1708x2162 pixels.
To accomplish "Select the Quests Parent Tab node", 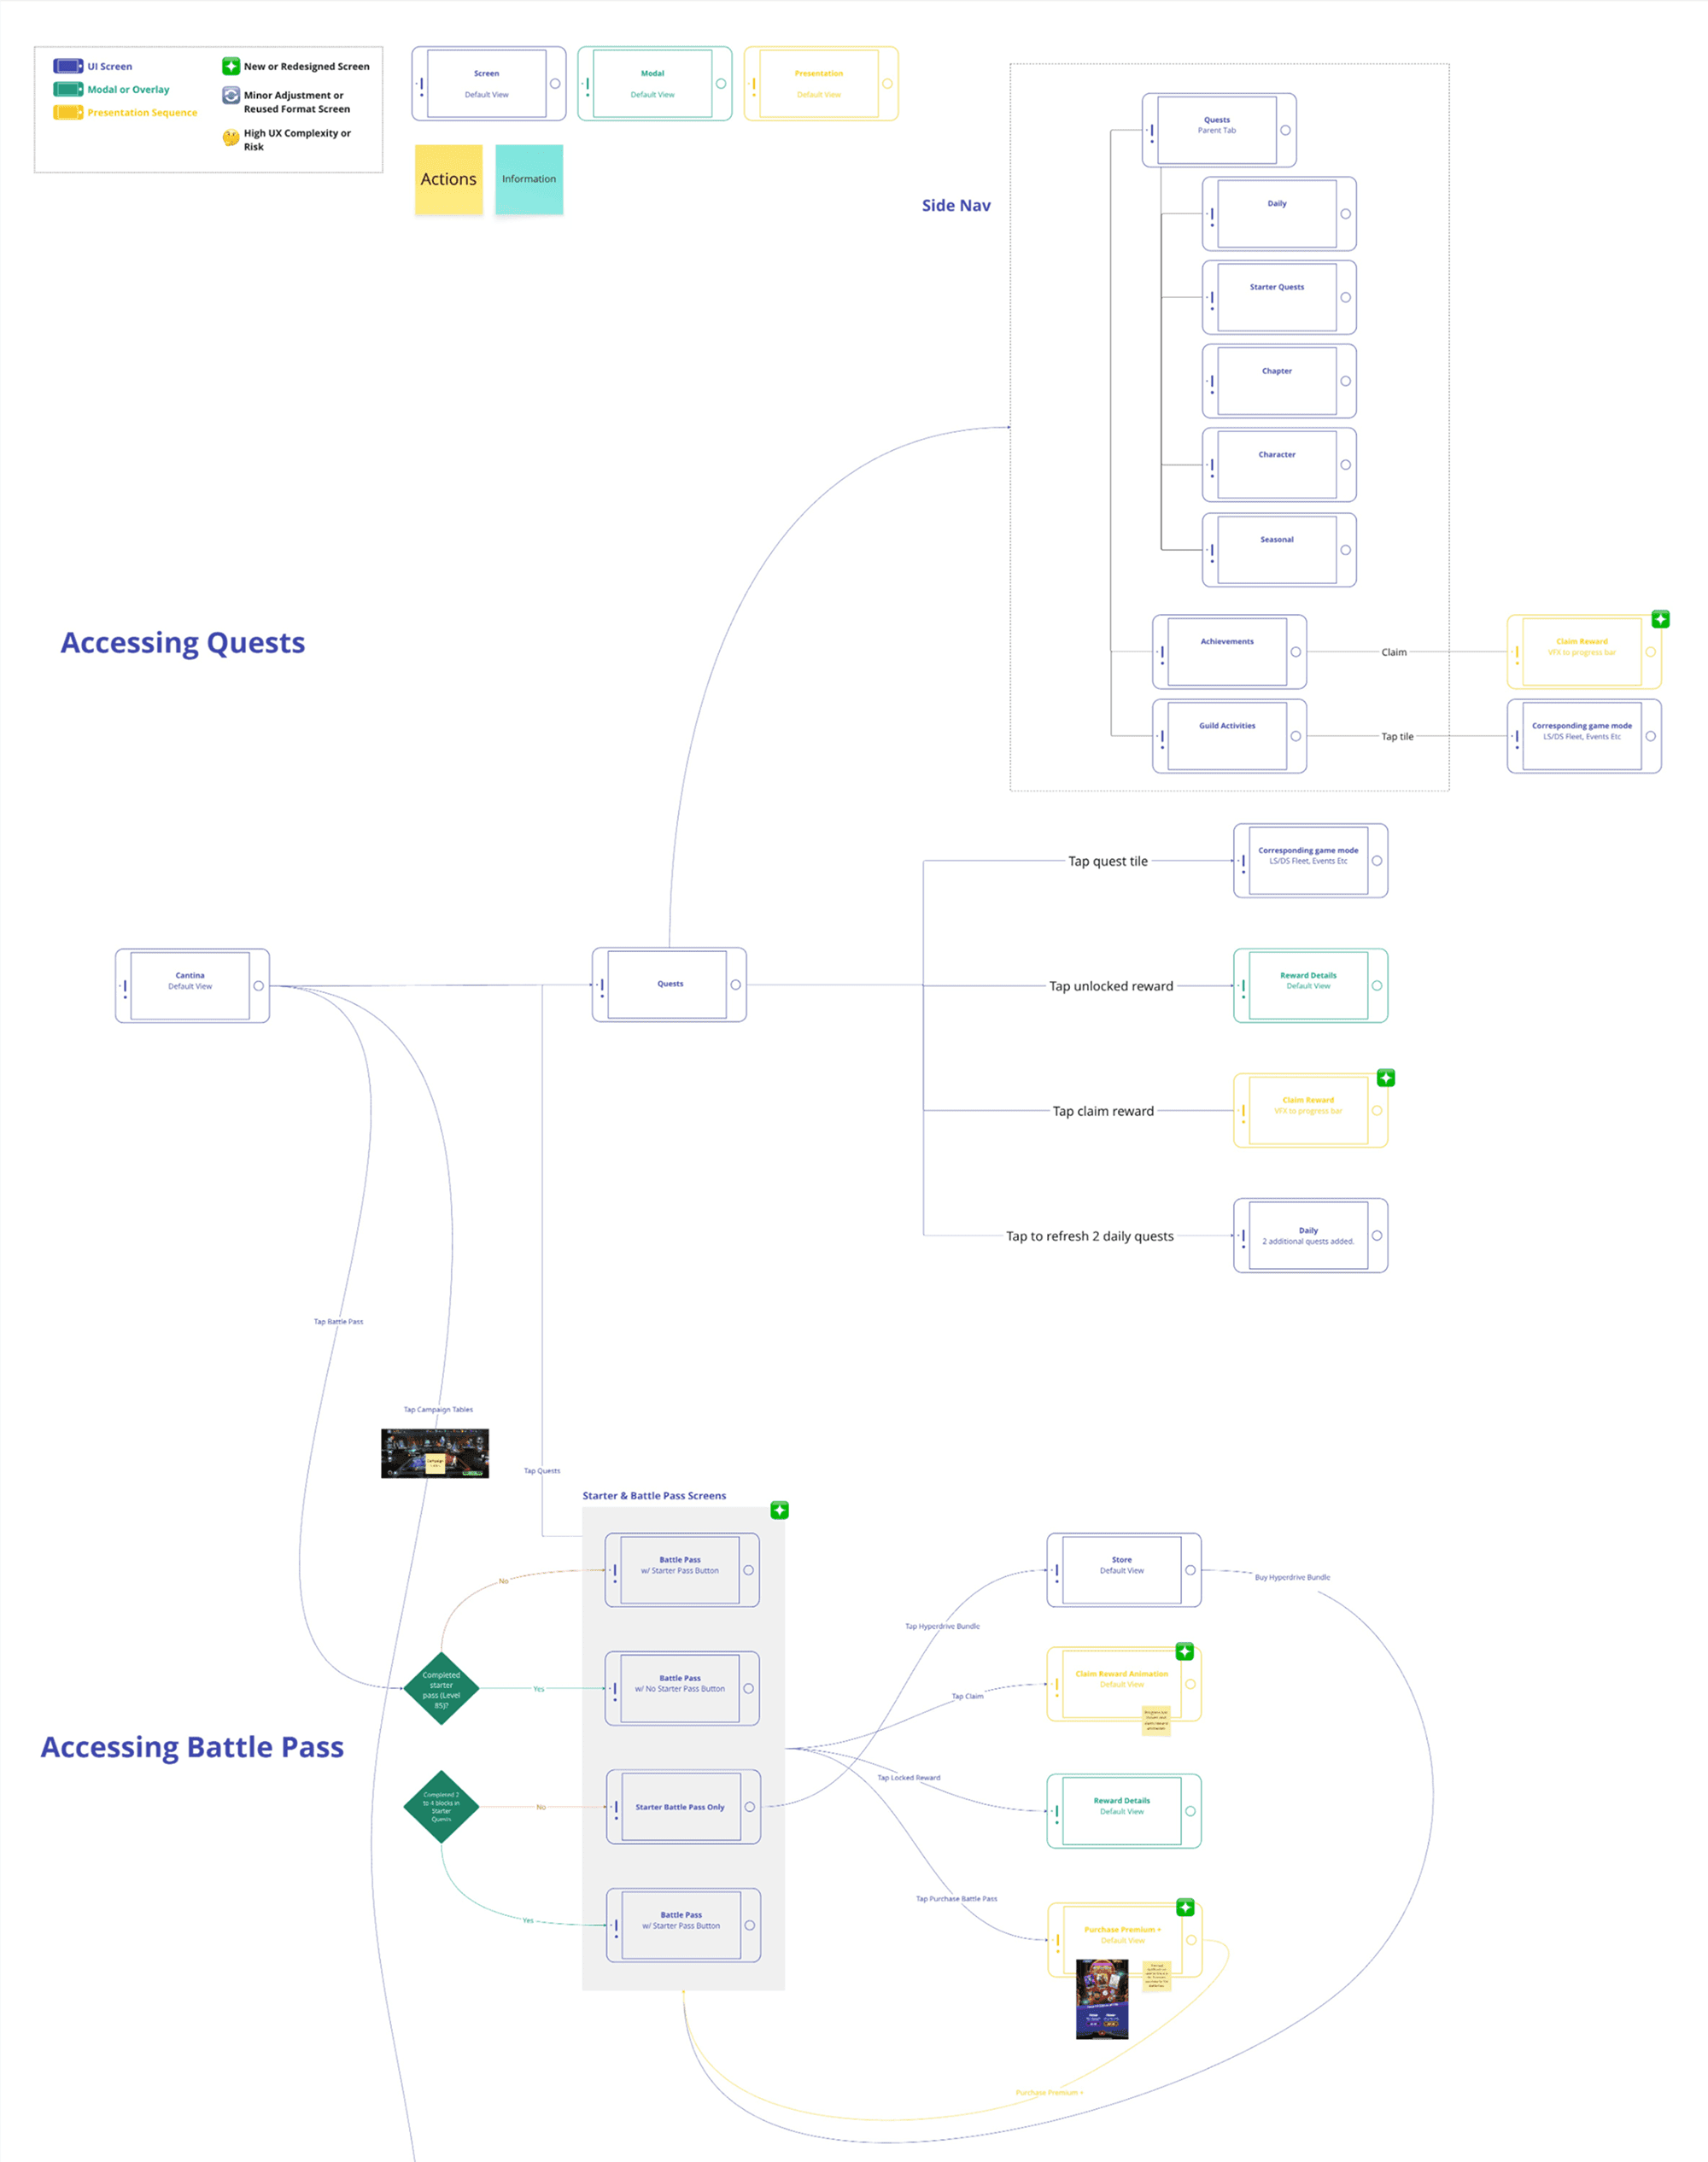I will pos(1219,130).
